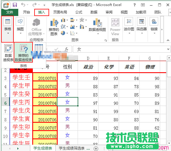Screen dimensions: 171x151
Task: Click the 性别 header cell
Action: (67, 67)
